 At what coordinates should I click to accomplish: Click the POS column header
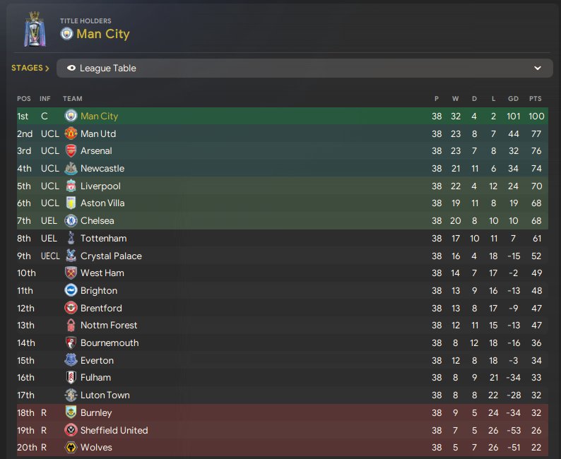point(23,99)
